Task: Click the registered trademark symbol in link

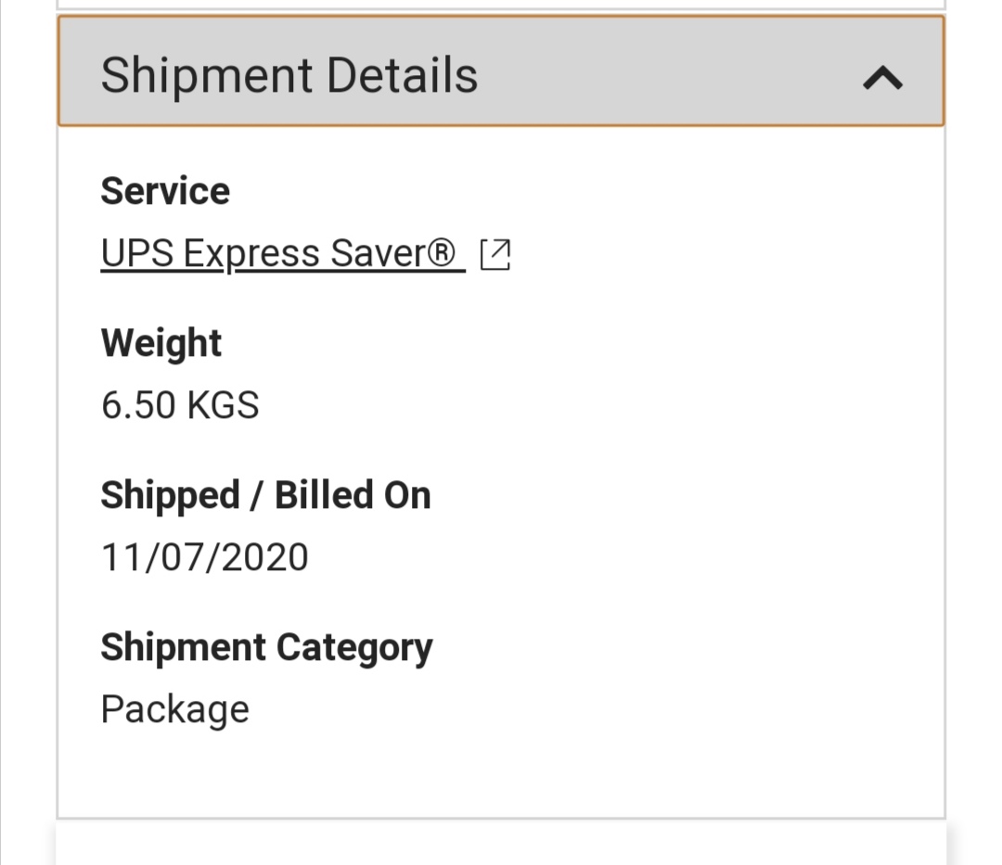Action: point(441,253)
